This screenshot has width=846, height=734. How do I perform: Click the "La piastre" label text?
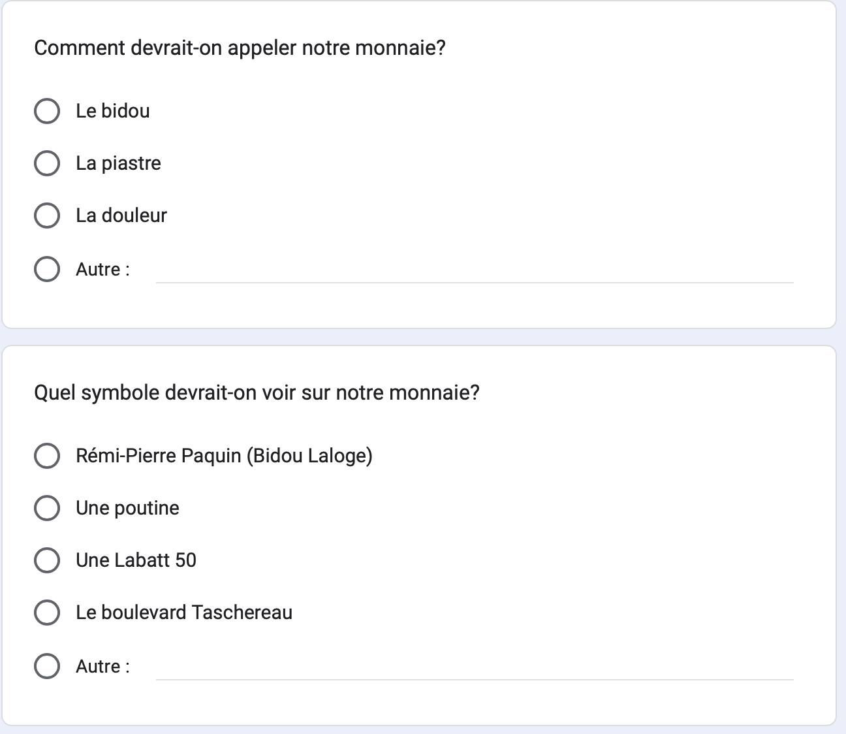pos(118,163)
